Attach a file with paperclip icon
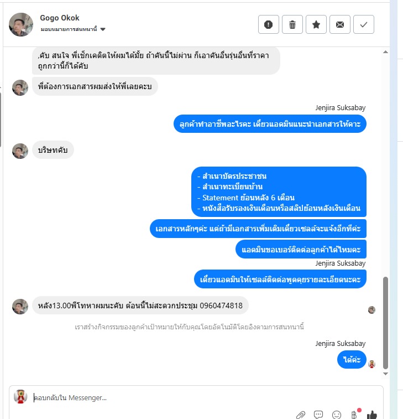 click(301, 415)
